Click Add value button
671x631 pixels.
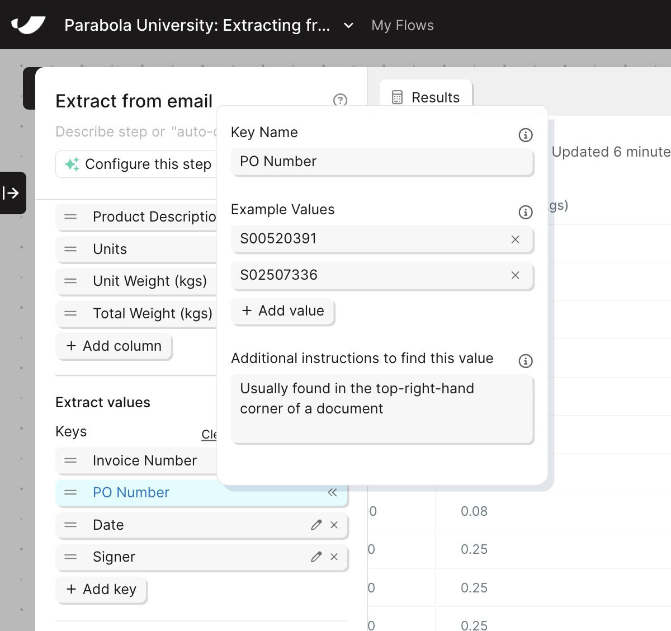pos(283,311)
